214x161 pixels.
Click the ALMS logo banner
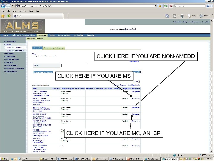tap(23, 26)
